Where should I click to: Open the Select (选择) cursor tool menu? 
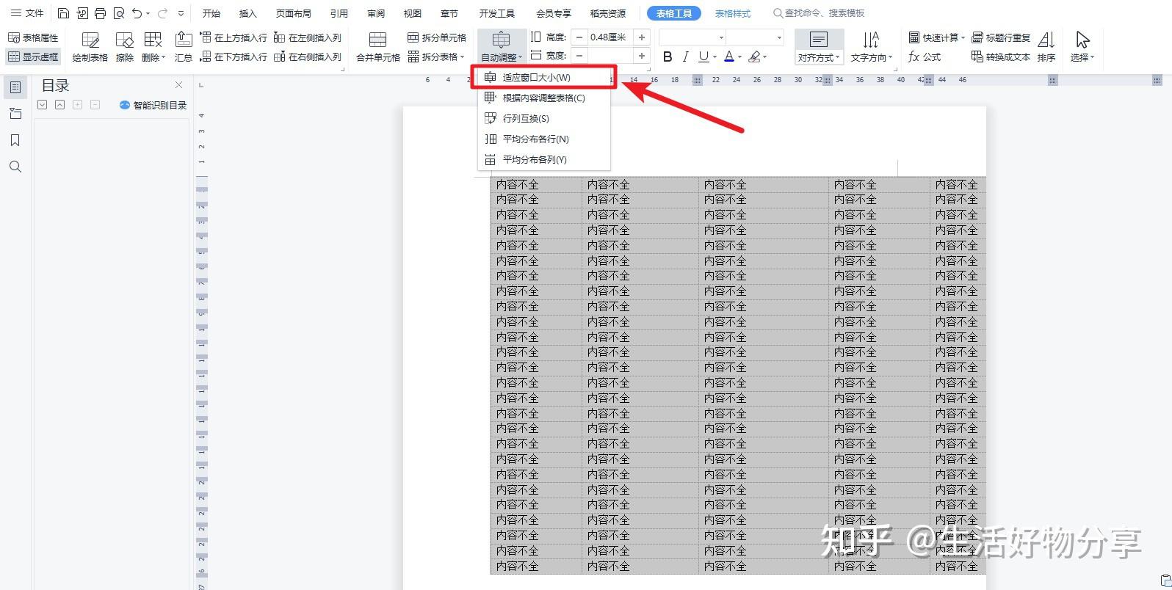pyautogui.click(x=1082, y=46)
